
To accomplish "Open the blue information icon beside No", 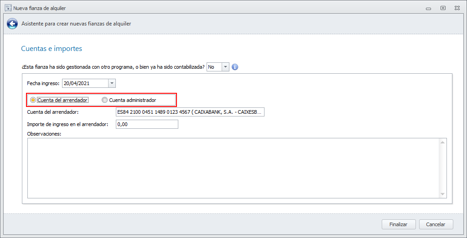I will point(235,67).
